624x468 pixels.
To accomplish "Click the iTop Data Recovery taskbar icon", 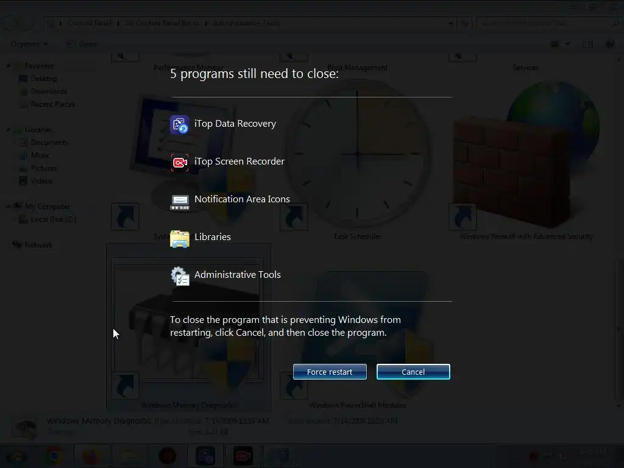I will (205, 456).
